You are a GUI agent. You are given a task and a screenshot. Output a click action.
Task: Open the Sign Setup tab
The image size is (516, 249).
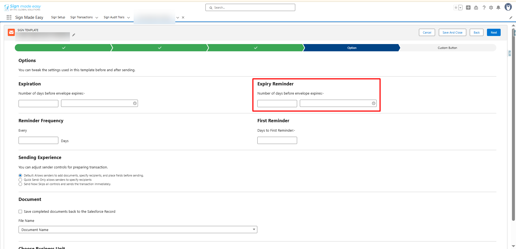58,17
